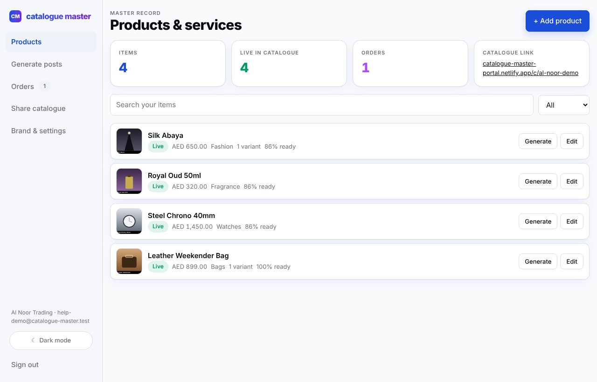The image size is (597, 382).
Task: Open the Steel Chrono 40mm thumbnail
Action: (x=129, y=221)
